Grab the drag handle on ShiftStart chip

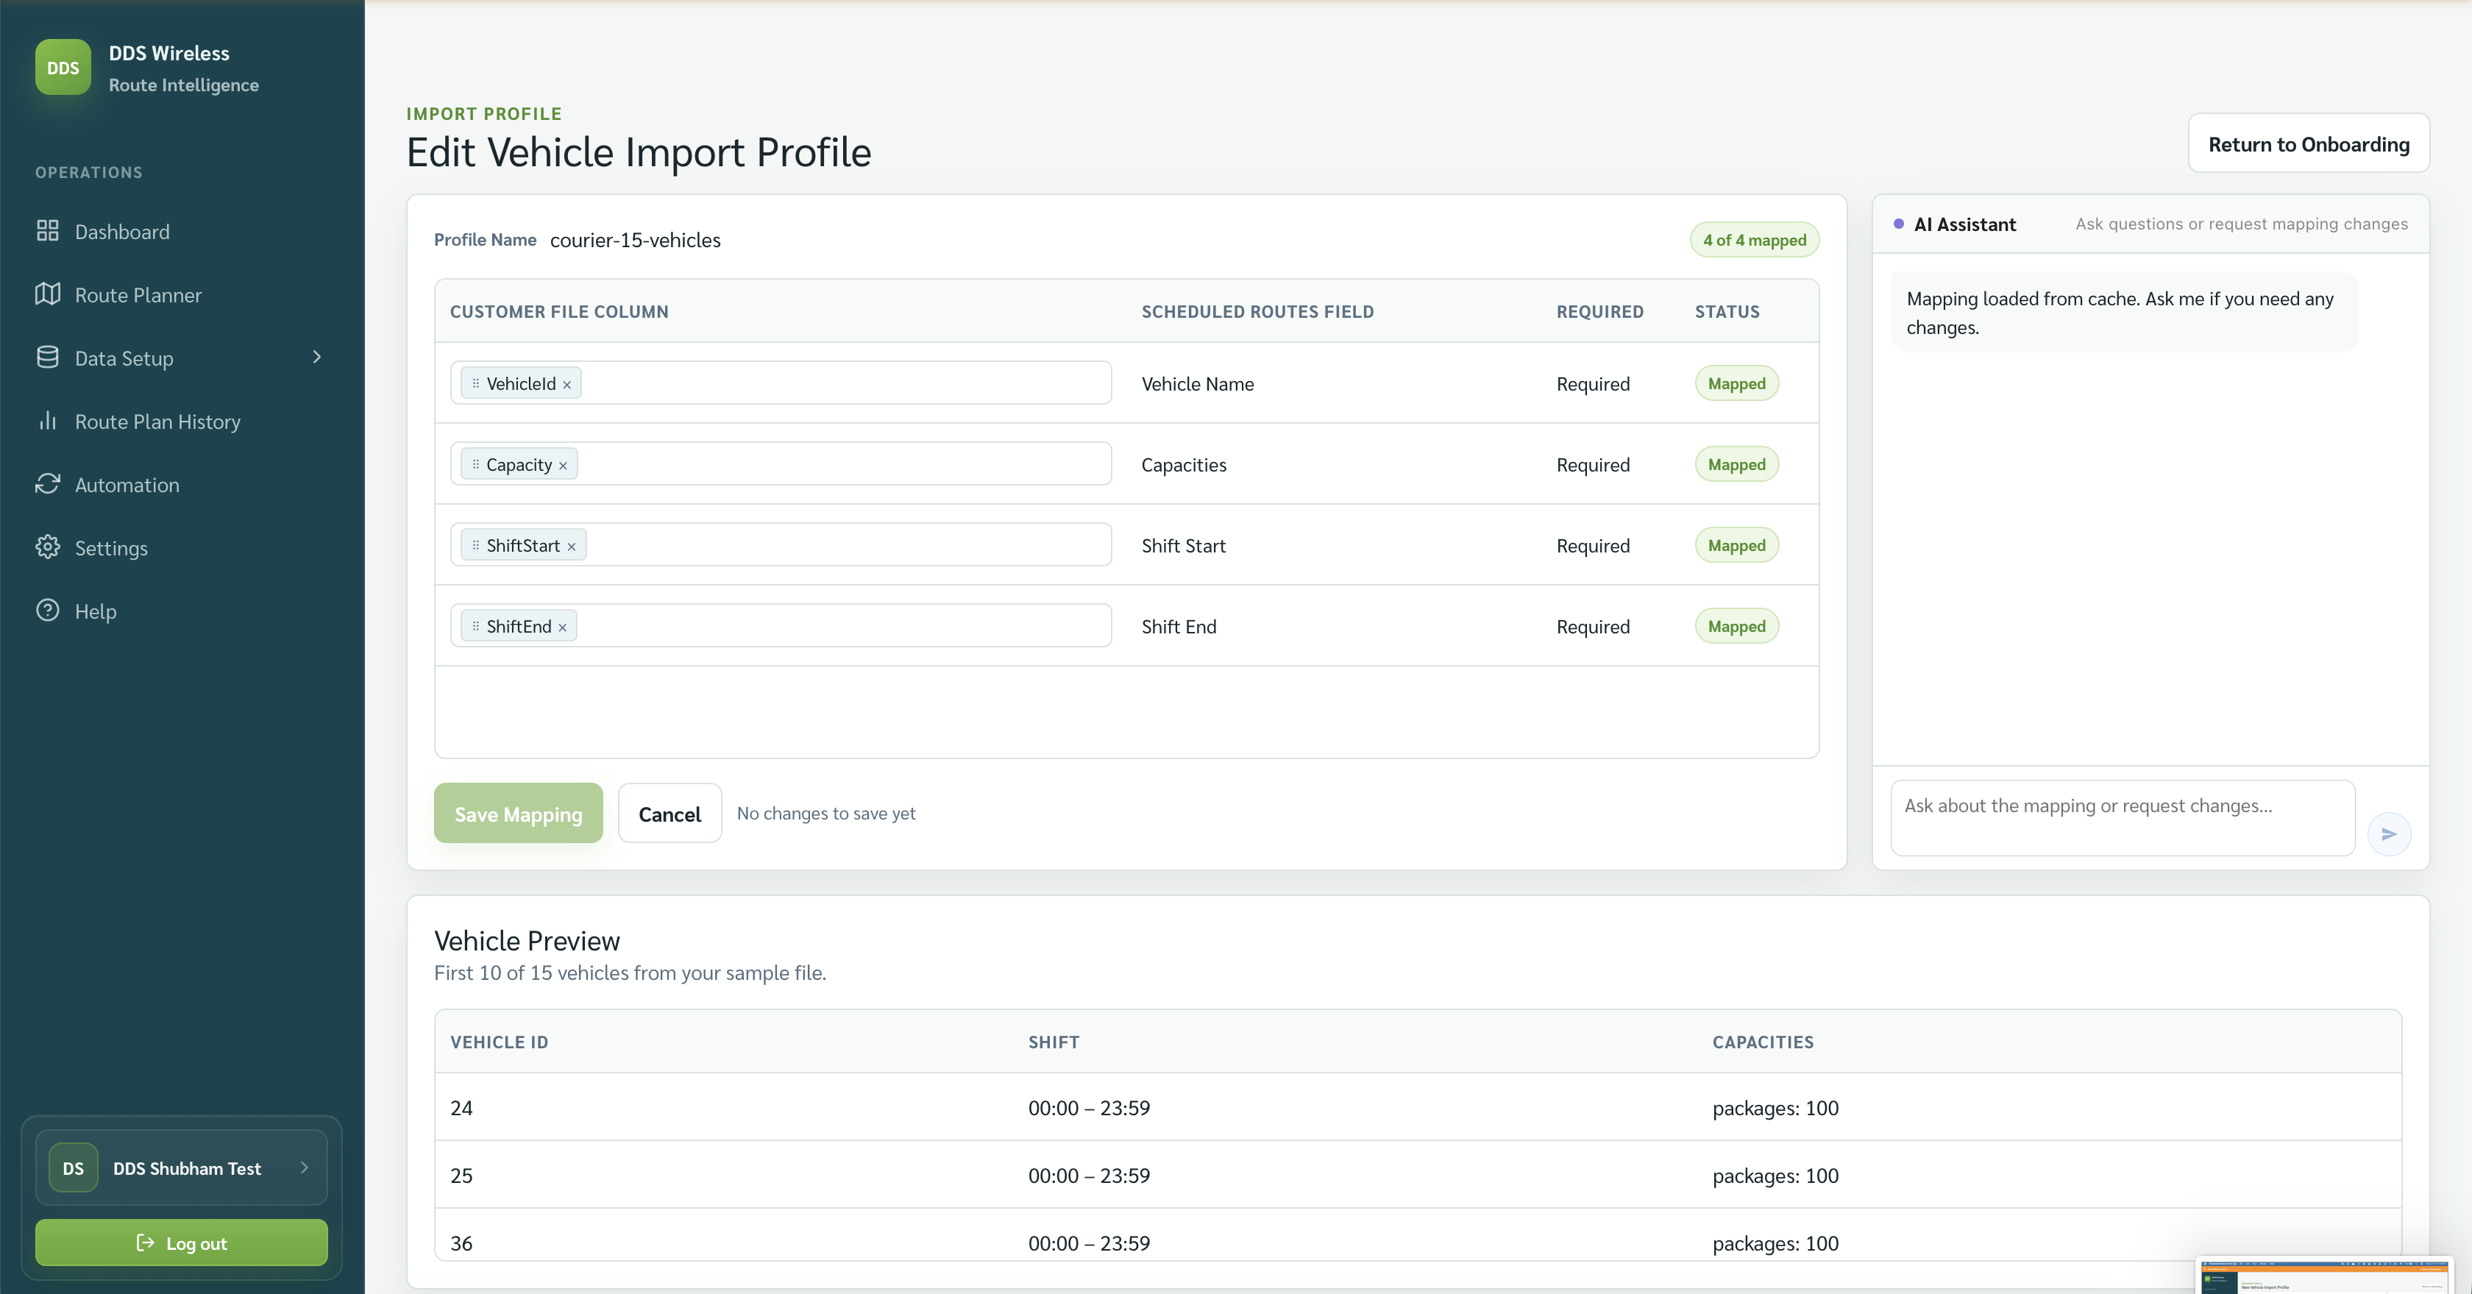(475, 545)
